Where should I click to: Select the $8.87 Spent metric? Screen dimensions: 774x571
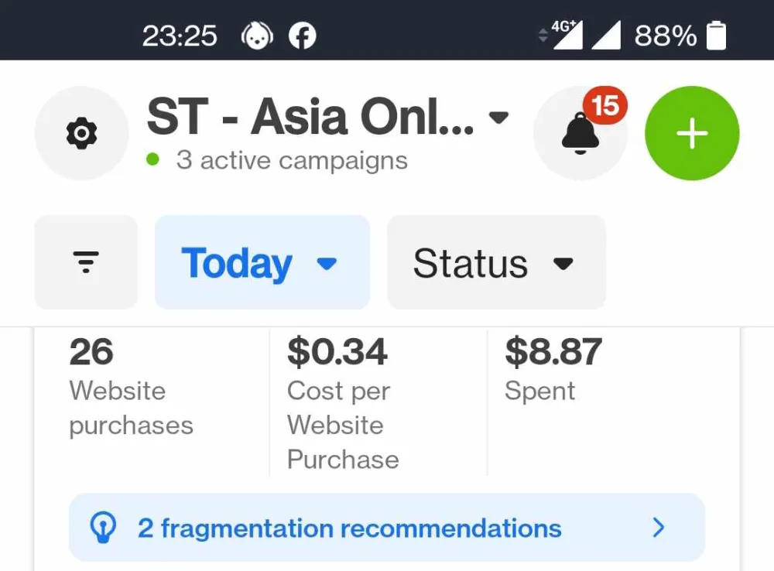coord(552,369)
